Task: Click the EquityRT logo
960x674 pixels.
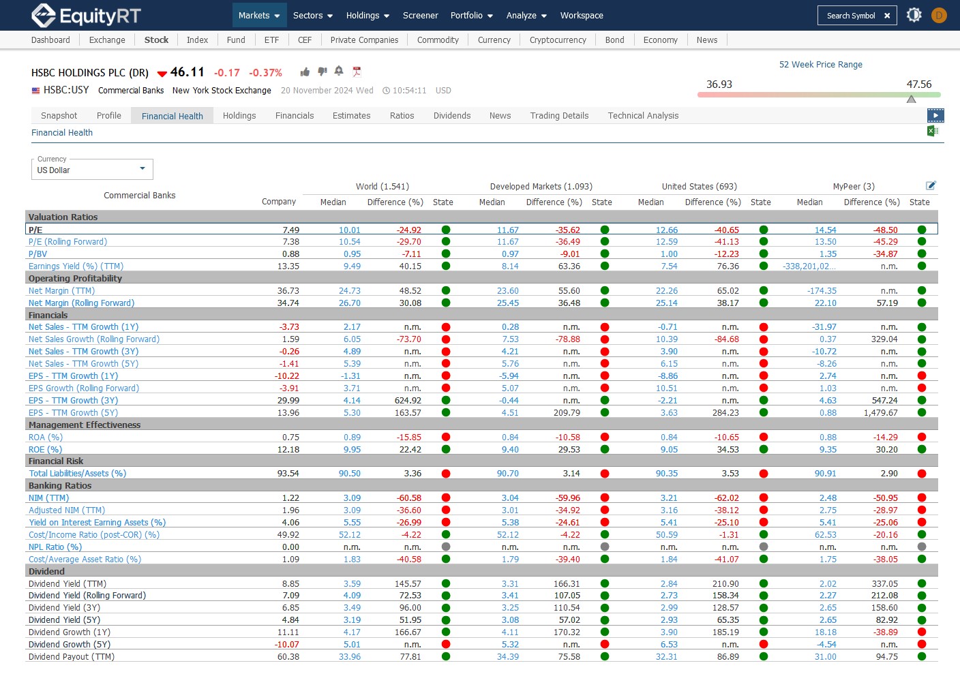Action: 86,15
